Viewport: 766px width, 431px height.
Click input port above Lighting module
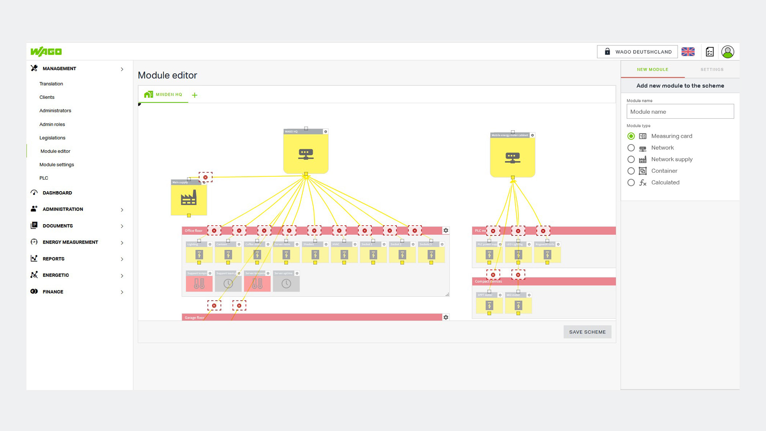(x=199, y=241)
